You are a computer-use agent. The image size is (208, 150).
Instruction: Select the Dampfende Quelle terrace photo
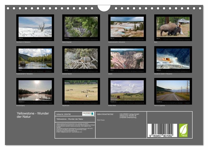pos(173,59)
